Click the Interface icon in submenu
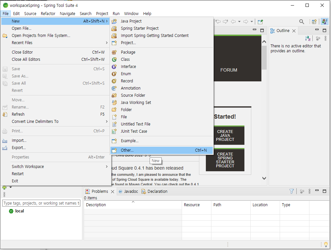The image size is (331, 250). 114,67
